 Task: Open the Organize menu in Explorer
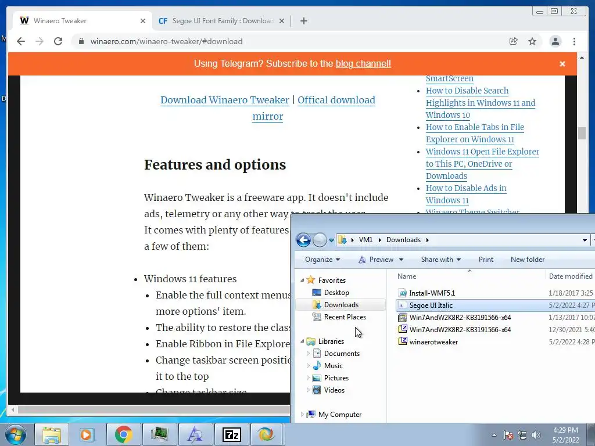click(322, 260)
